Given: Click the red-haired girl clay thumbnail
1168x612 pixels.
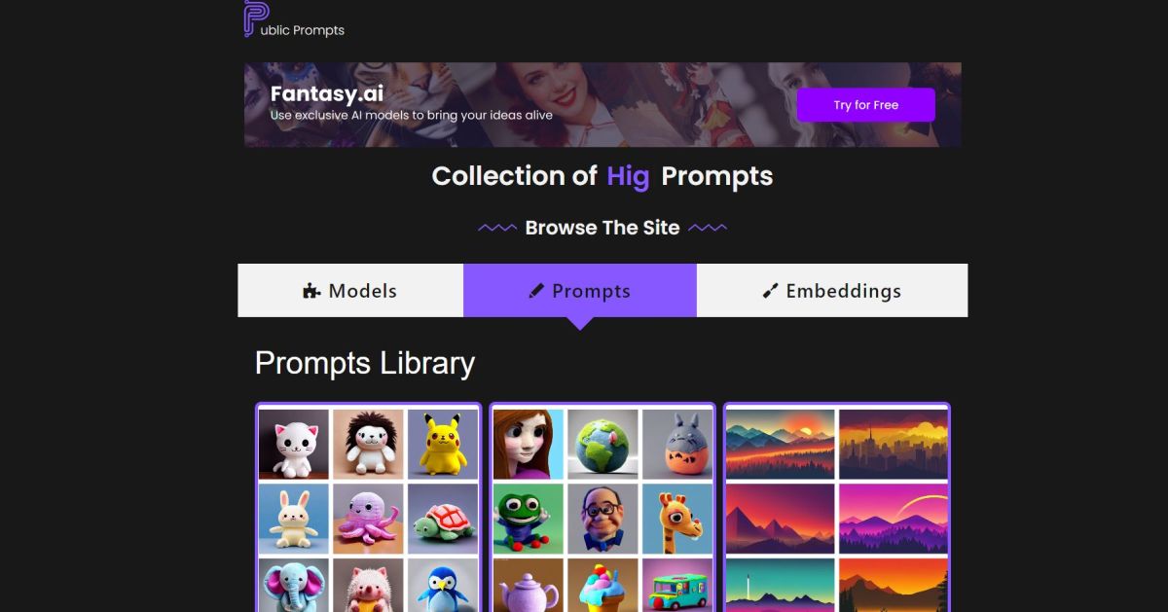Looking at the screenshot, I should coord(529,444).
